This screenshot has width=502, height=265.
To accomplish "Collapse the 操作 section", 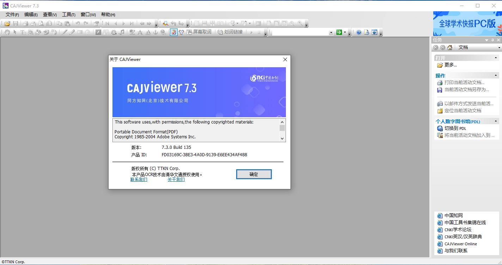I will (496, 75).
